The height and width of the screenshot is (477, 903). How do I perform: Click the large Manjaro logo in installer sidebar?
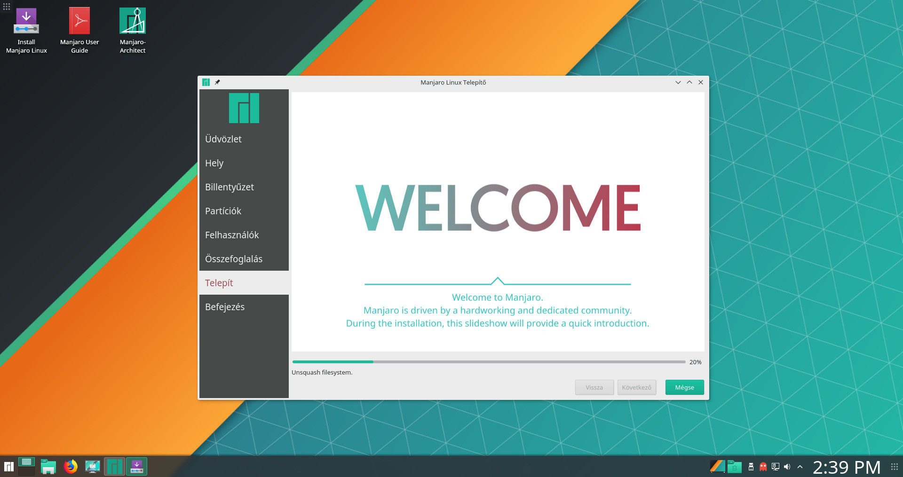click(x=244, y=108)
